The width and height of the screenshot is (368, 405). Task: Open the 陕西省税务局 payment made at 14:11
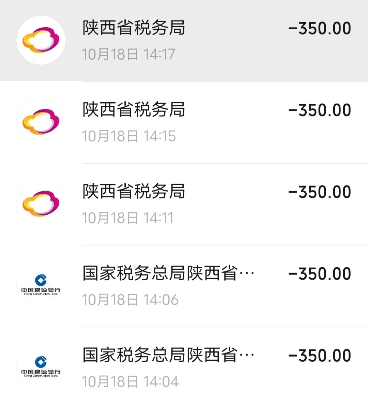(x=134, y=192)
